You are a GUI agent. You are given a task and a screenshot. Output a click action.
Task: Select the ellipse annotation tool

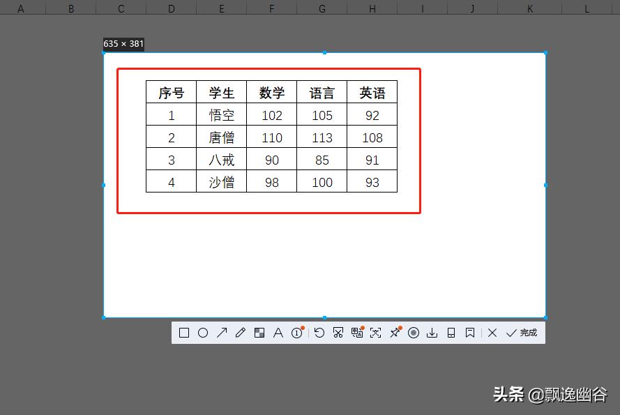[x=203, y=333]
